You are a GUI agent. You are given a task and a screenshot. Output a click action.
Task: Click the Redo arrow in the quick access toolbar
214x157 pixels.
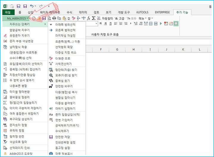41,6
